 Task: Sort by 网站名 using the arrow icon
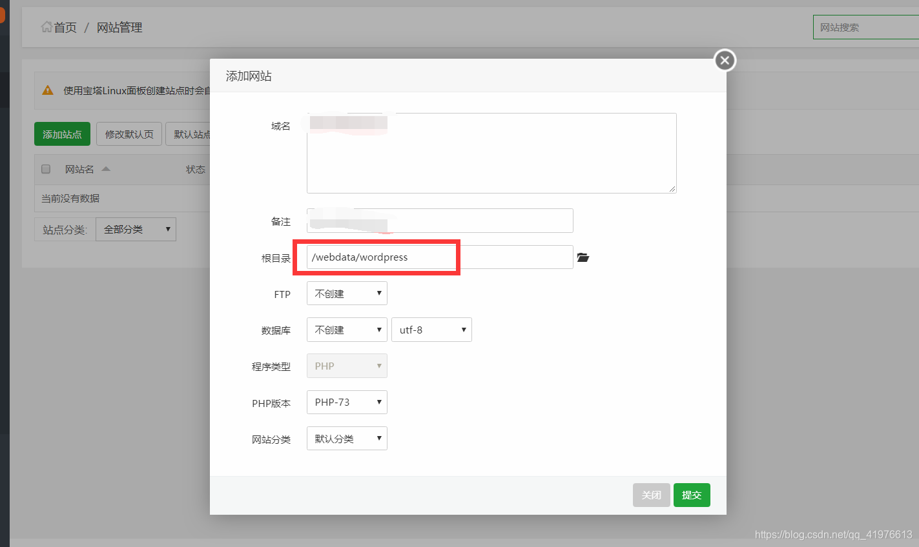coord(106,169)
